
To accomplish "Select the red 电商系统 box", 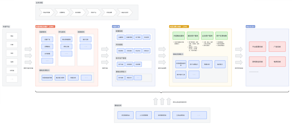I will (x=277, y=62).
